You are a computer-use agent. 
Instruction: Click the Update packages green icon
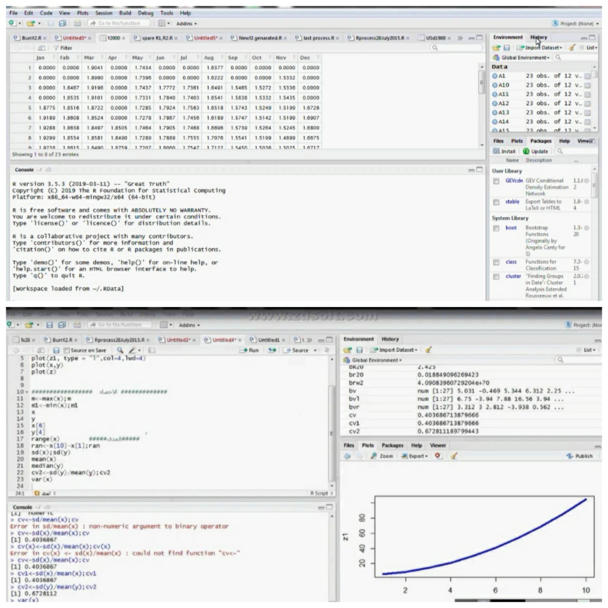tap(535, 151)
